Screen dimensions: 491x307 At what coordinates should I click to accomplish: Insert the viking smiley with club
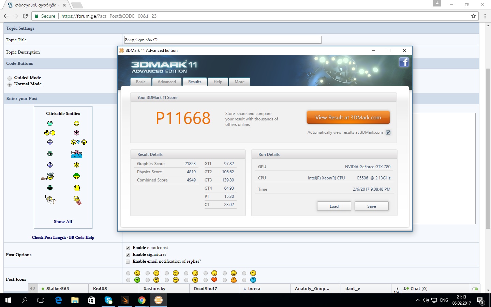(48, 176)
